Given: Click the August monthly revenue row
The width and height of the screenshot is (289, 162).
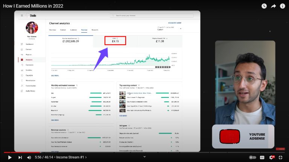Looking at the screenshot, I should 81,97.
